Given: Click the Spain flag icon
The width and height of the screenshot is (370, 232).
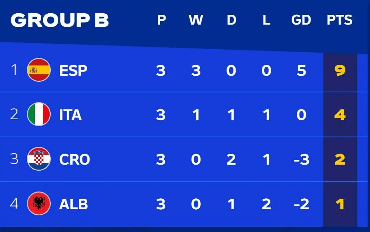Looking at the screenshot, I should pyautogui.click(x=39, y=70).
